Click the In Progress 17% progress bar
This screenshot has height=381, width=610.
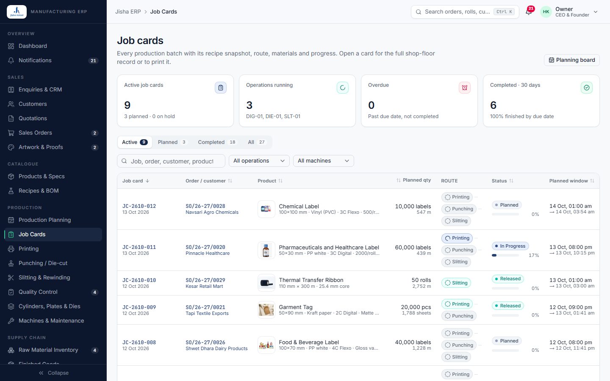tap(505, 255)
